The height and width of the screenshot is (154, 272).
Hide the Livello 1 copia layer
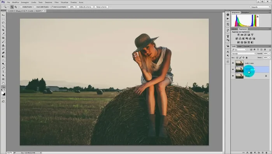(233, 63)
